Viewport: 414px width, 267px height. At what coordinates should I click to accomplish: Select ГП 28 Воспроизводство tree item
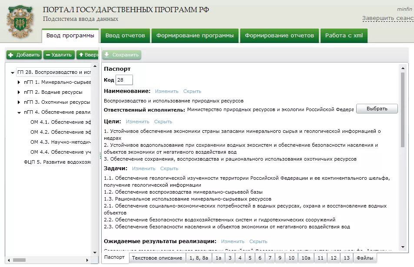click(x=53, y=72)
